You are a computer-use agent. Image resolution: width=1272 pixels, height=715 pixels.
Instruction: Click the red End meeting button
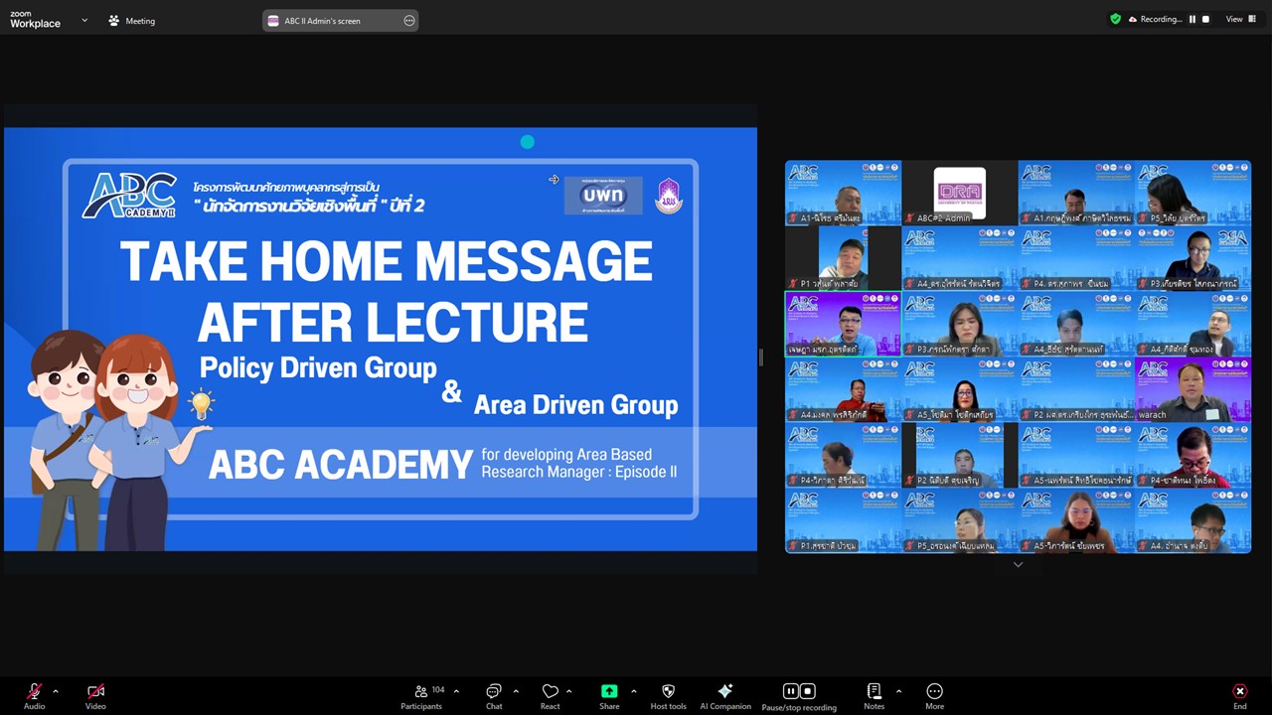[1239, 695]
